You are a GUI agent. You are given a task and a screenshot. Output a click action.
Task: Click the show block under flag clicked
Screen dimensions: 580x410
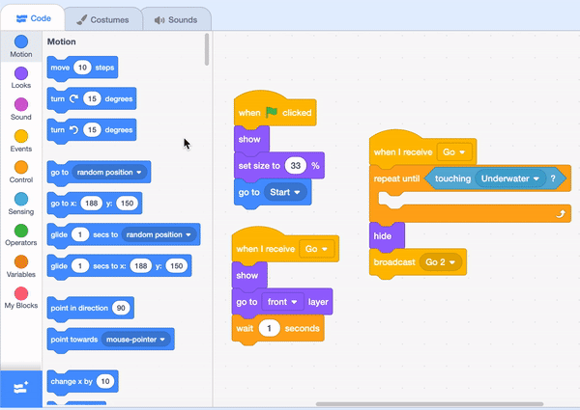251,139
